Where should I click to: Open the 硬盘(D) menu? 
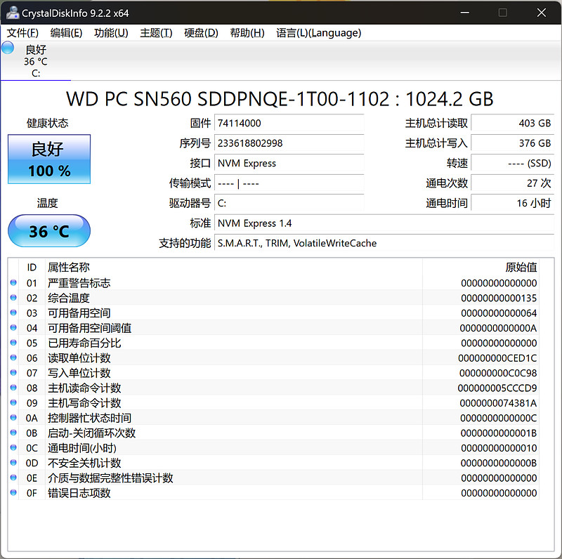(201, 33)
